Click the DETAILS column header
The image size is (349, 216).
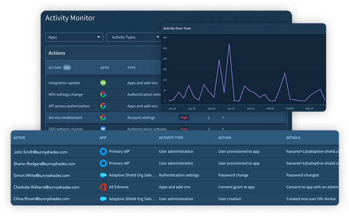click(x=293, y=138)
